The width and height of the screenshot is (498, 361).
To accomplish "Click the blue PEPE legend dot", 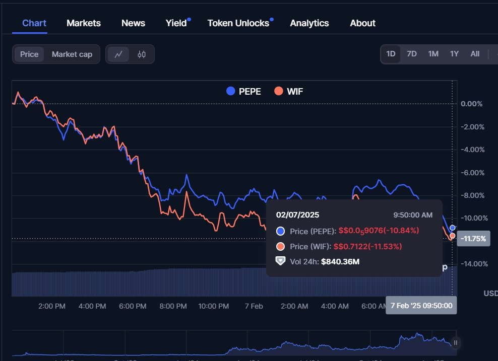I will (x=231, y=91).
